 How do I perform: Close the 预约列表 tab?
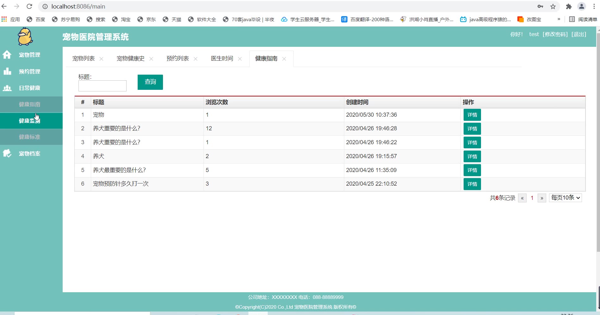pyautogui.click(x=196, y=59)
